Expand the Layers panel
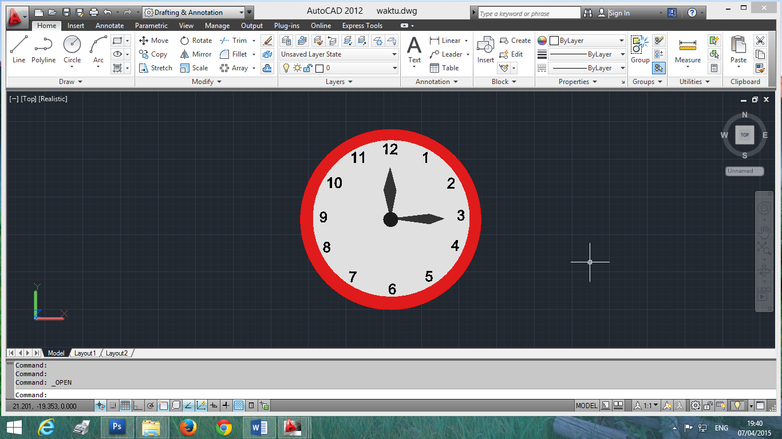This screenshot has height=439, width=782. [x=339, y=82]
